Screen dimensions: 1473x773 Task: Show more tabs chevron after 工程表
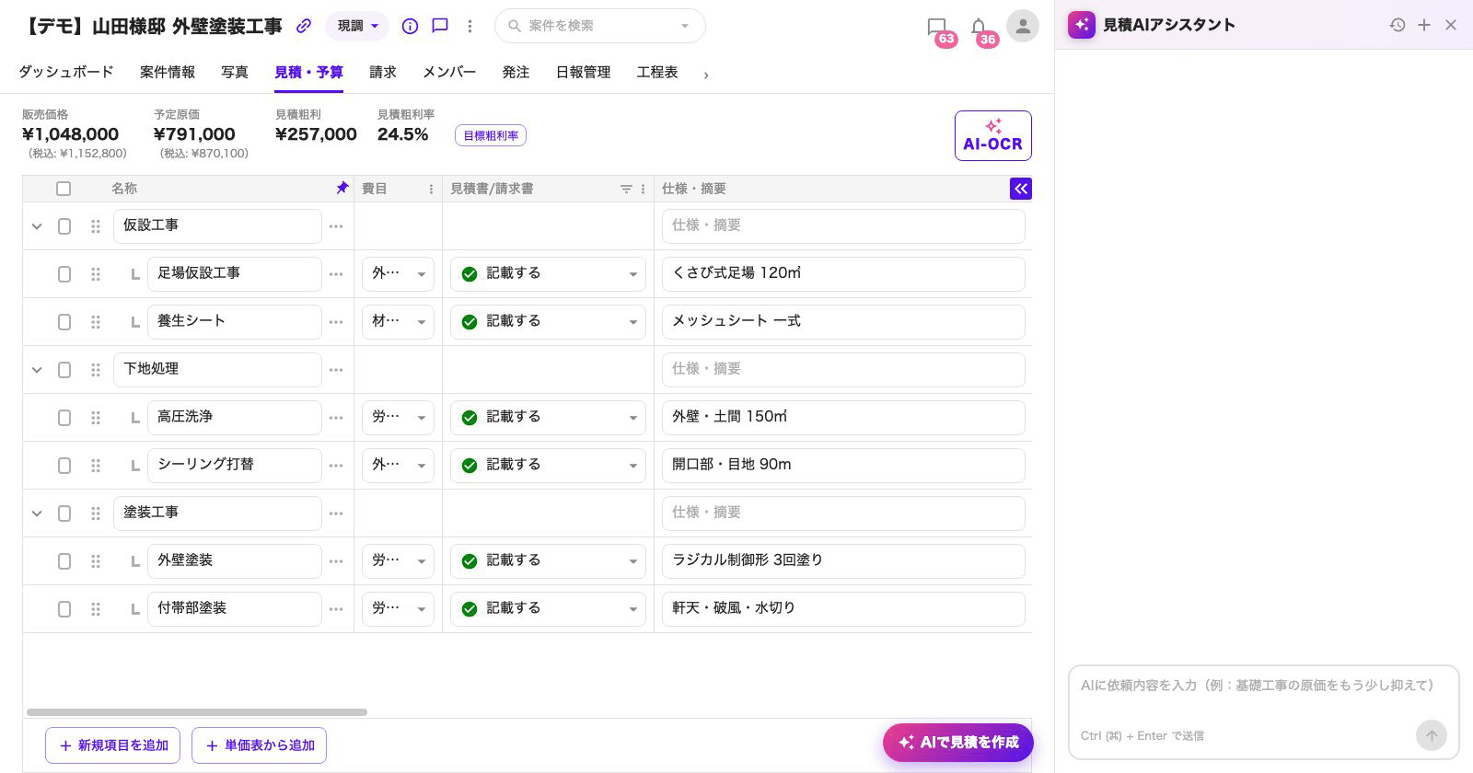(x=706, y=75)
